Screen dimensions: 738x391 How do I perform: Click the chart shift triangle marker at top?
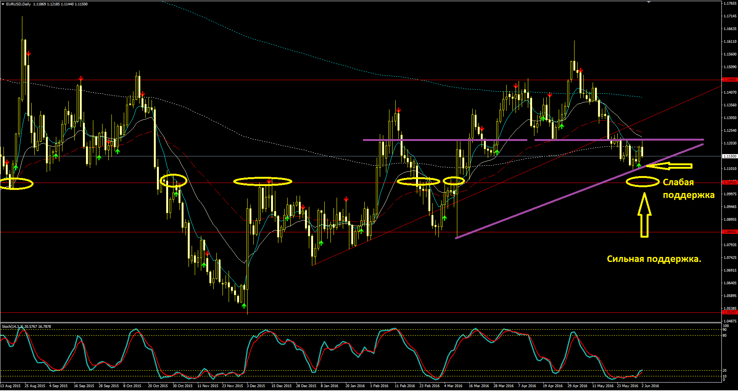(x=649, y=2)
